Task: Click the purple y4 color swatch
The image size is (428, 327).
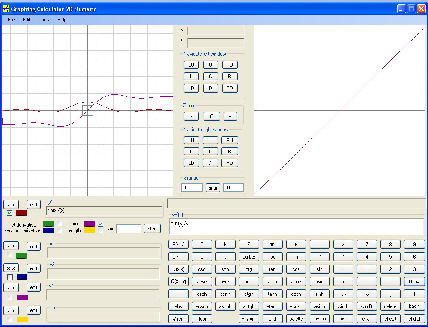Action: pyautogui.click(x=22, y=298)
